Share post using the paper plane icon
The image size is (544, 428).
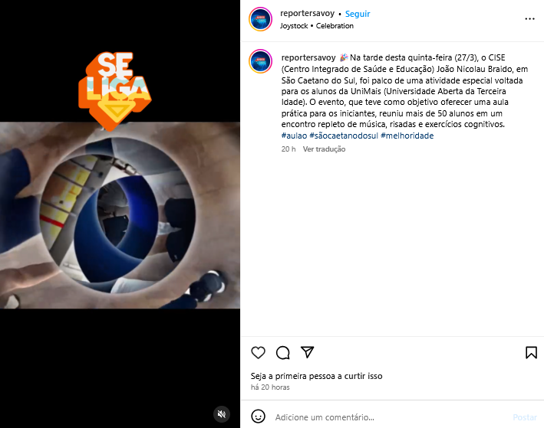click(x=308, y=352)
